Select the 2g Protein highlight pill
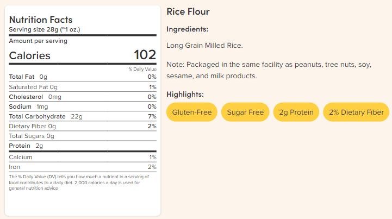 [x=296, y=112]
